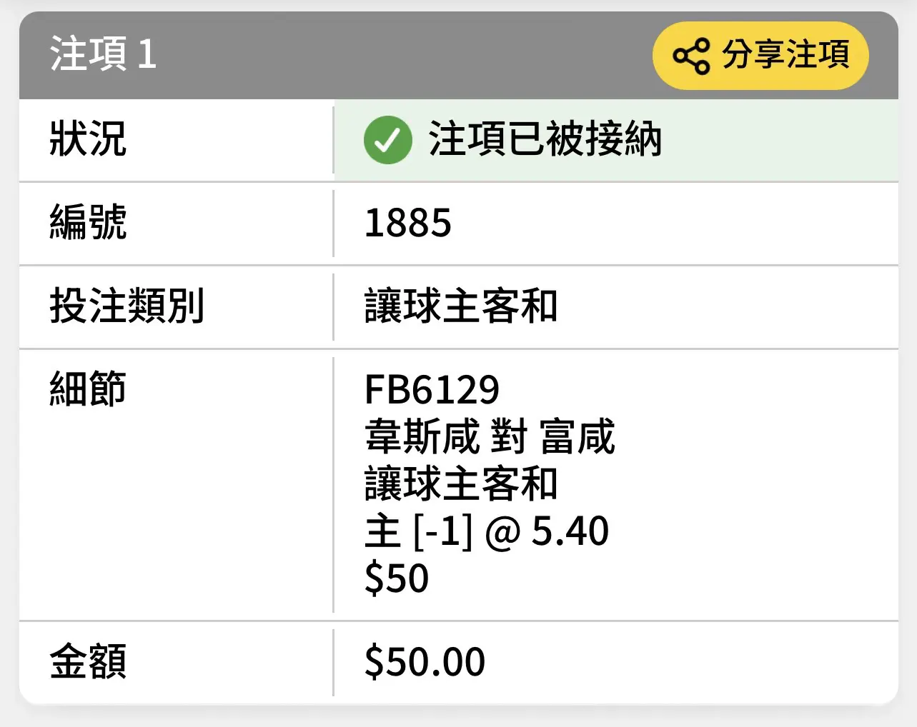Select the 投注類別 row label

click(x=127, y=306)
